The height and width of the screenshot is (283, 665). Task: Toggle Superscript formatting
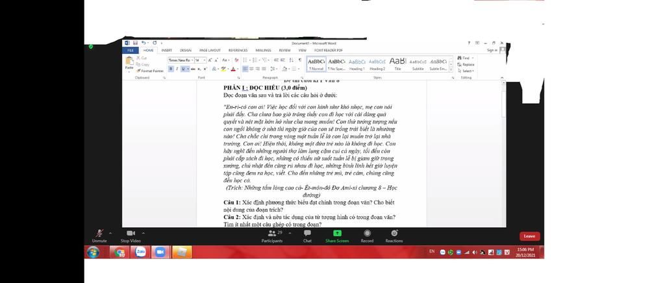(205, 69)
